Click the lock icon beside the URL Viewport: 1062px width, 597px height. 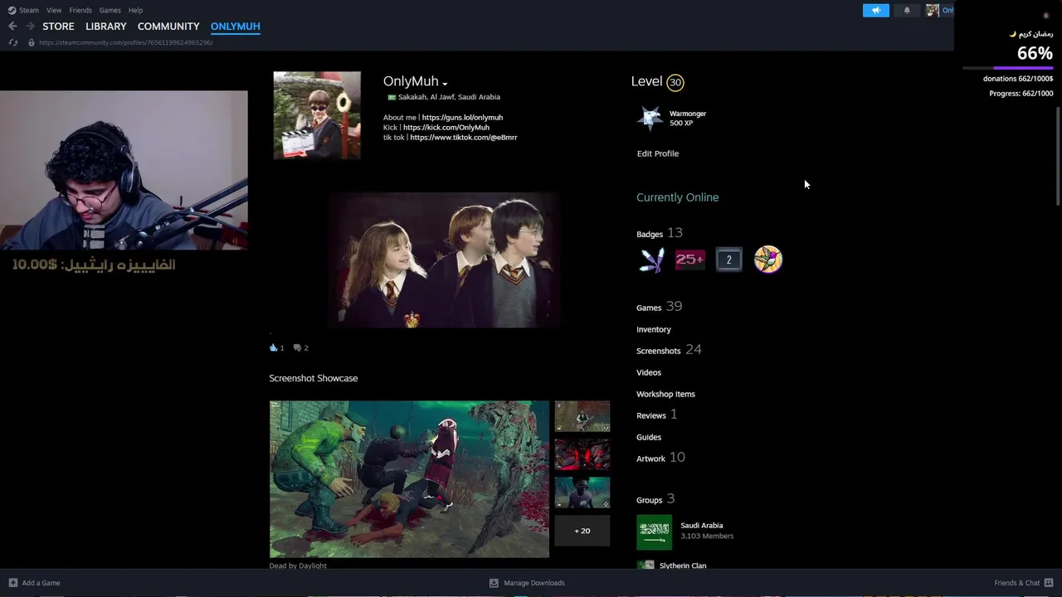[x=32, y=42]
